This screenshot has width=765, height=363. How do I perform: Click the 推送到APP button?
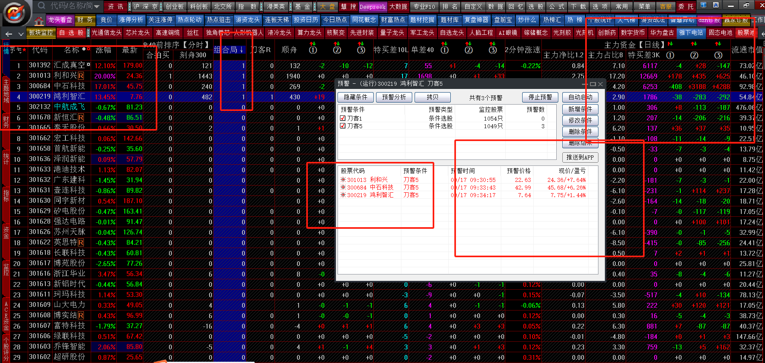(580, 157)
